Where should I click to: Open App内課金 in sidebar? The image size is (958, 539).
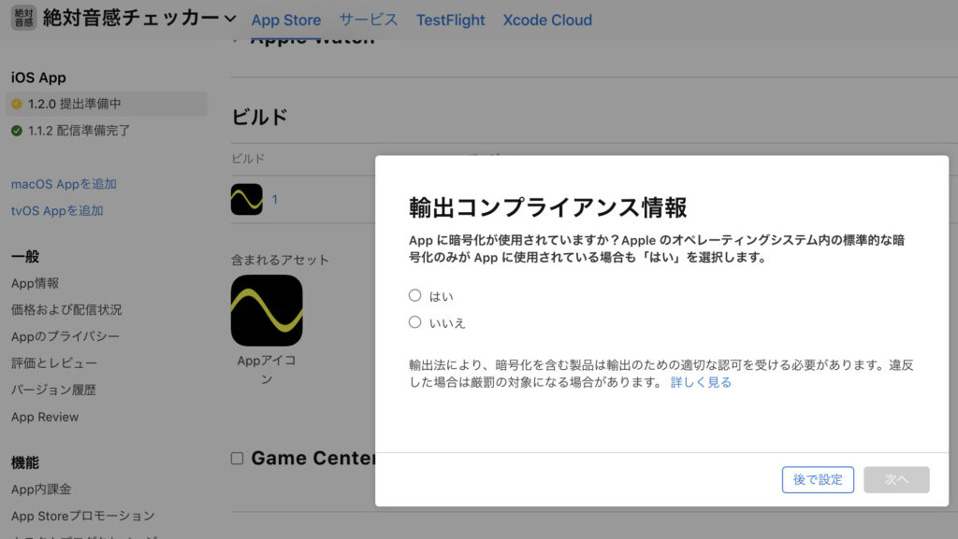coord(41,489)
